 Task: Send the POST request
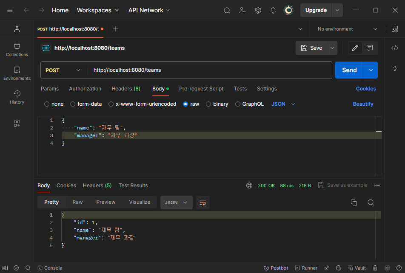click(349, 70)
